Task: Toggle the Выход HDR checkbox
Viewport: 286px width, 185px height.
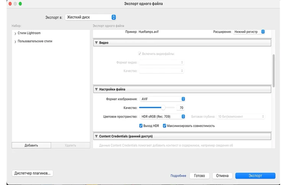Action: pos(141,126)
